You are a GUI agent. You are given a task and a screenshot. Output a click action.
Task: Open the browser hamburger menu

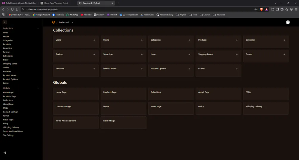pos(296,9)
